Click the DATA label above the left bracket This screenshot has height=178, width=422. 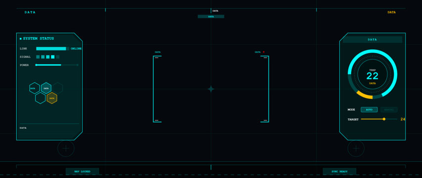(x=158, y=52)
